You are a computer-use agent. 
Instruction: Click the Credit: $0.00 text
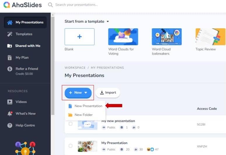(x=24, y=74)
